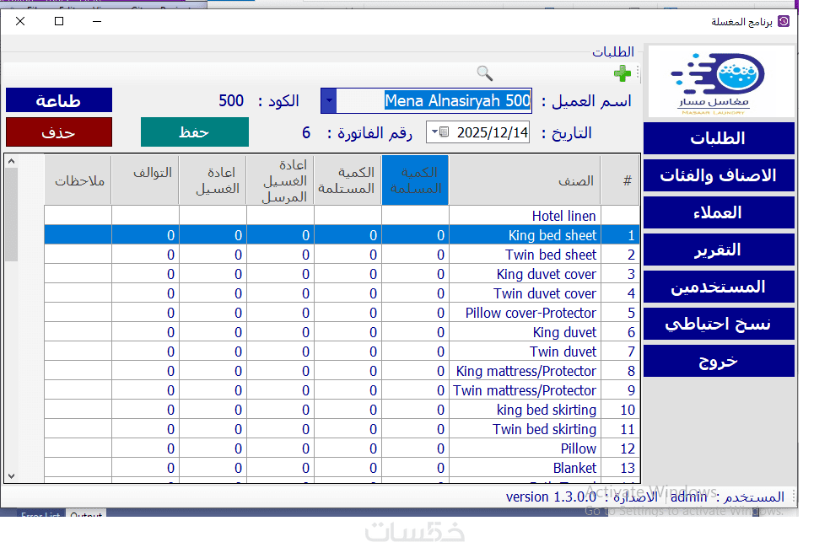Open the المستخدمين users sidebar menu
Screen dimensions: 830x553
coord(719,287)
